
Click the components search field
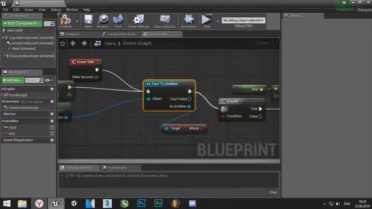(49, 23)
